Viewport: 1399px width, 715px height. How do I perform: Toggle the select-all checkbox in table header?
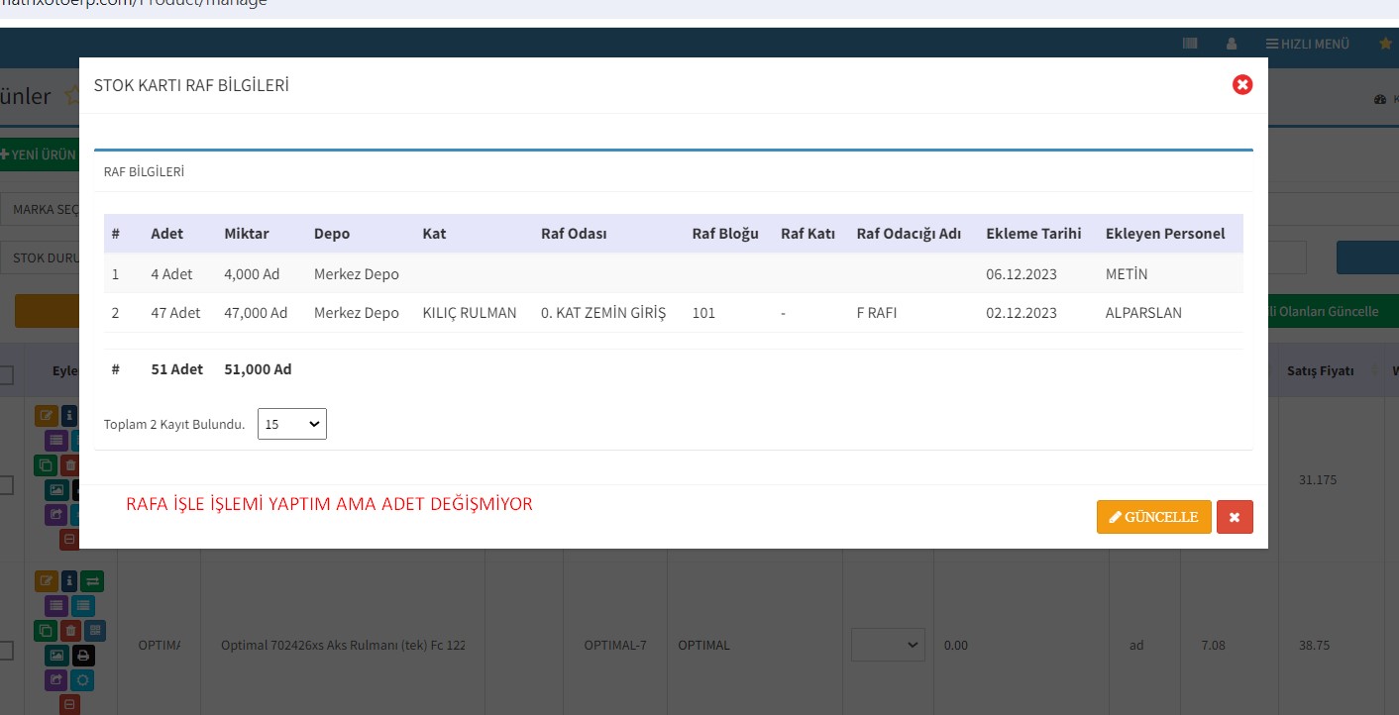[x=6, y=374]
